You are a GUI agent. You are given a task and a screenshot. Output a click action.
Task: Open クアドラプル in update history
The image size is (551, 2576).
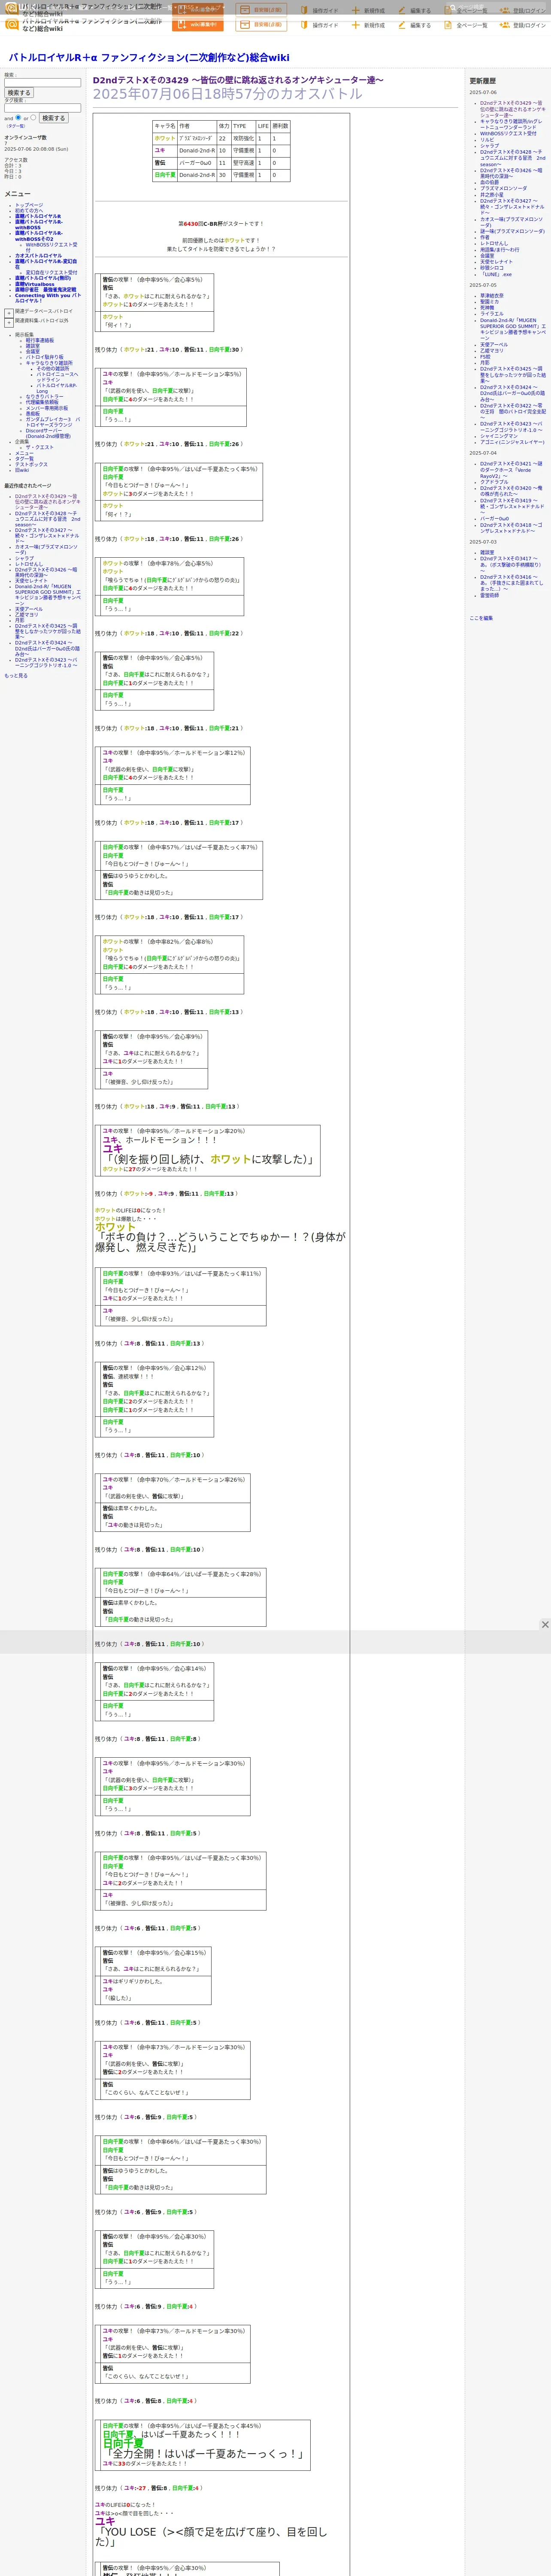click(494, 482)
